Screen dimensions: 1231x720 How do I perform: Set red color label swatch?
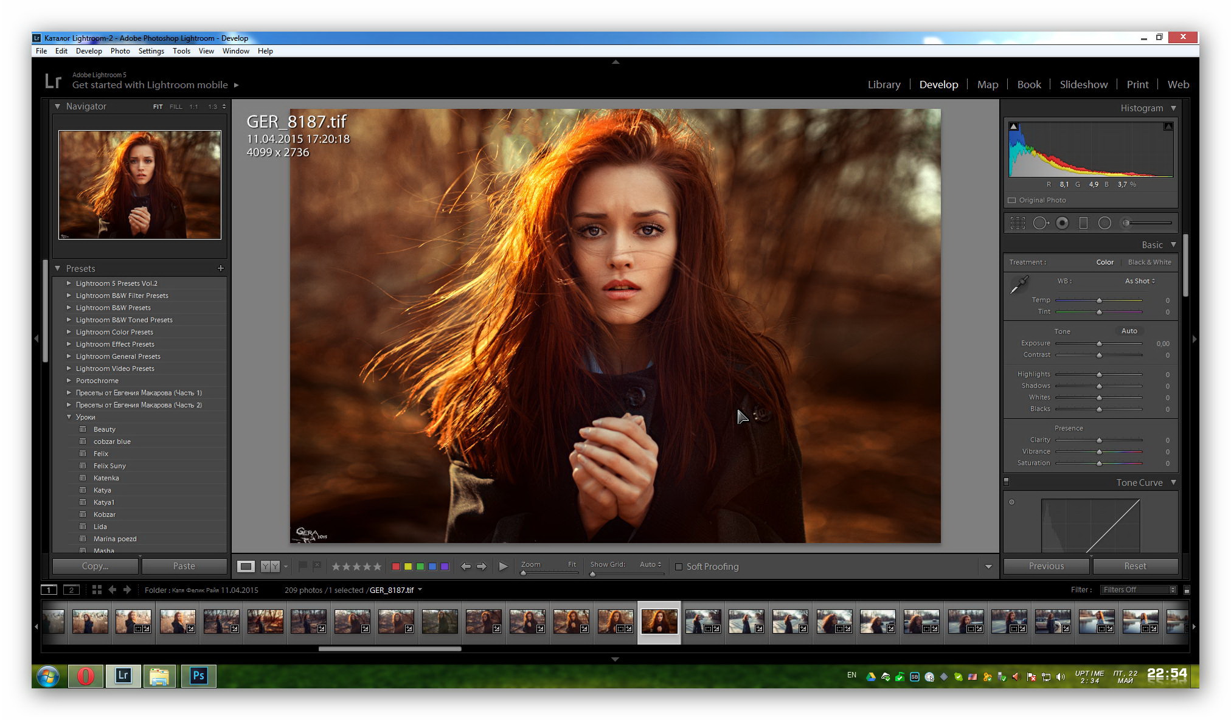tap(395, 566)
